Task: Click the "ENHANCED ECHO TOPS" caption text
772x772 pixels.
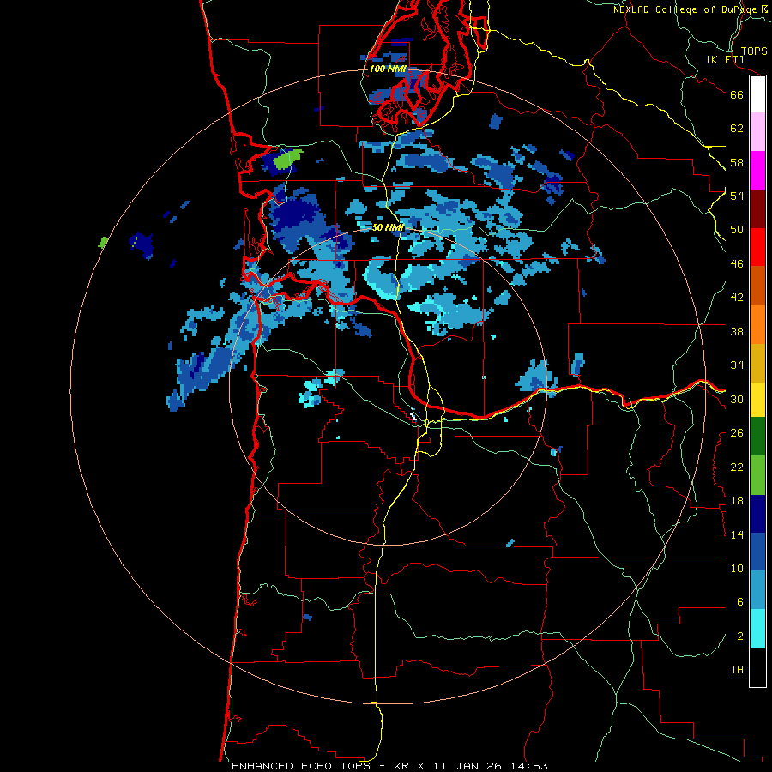Action: pyautogui.click(x=301, y=766)
